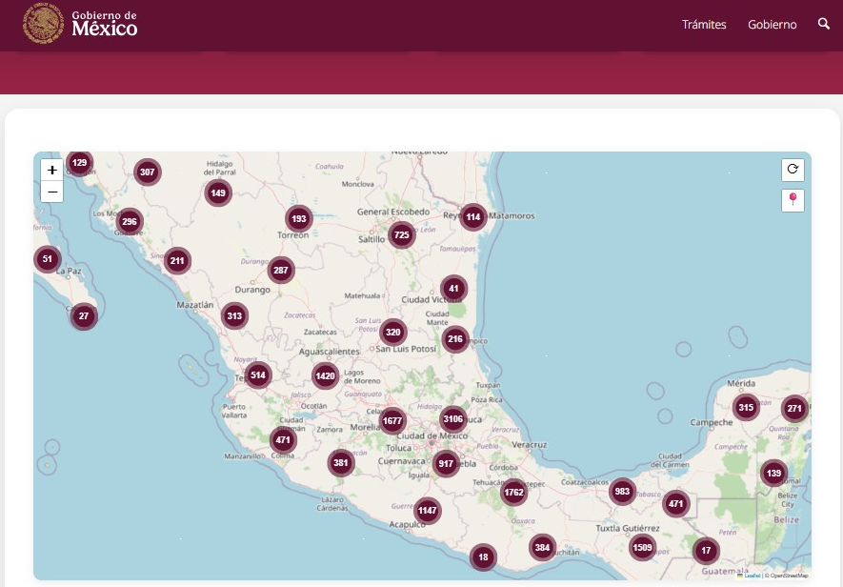Click the map zoom in plus button

pos(52,170)
